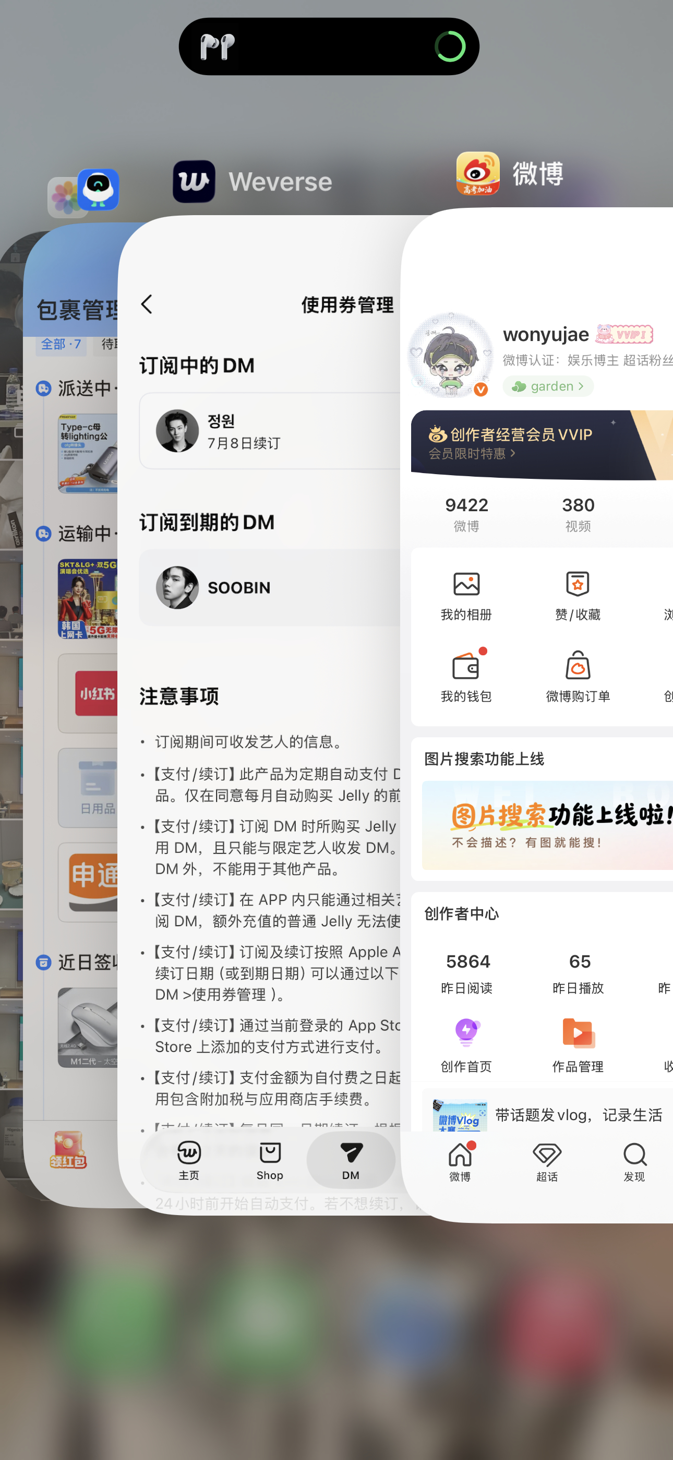Viewport: 673px width, 1460px height.
Task: Tap the Weverse app name label
Action: (x=281, y=182)
